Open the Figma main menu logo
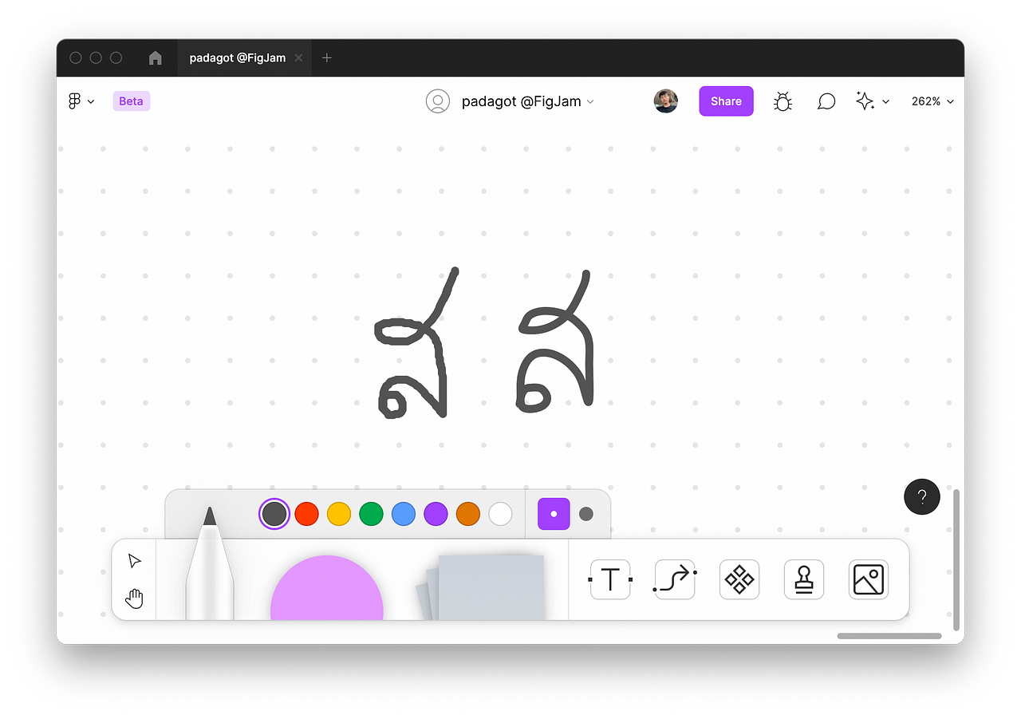The height and width of the screenshot is (719, 1021). (x=74, y=101)
